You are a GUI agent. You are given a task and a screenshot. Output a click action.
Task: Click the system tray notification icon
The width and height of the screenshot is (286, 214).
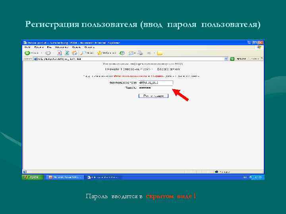click(251, 177)
